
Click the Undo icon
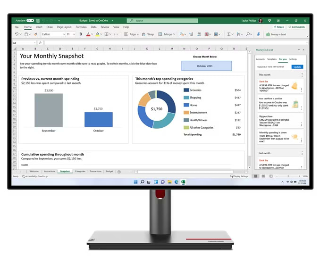[x=17, y=34]
